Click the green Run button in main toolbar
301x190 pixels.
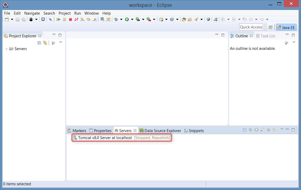127,19
